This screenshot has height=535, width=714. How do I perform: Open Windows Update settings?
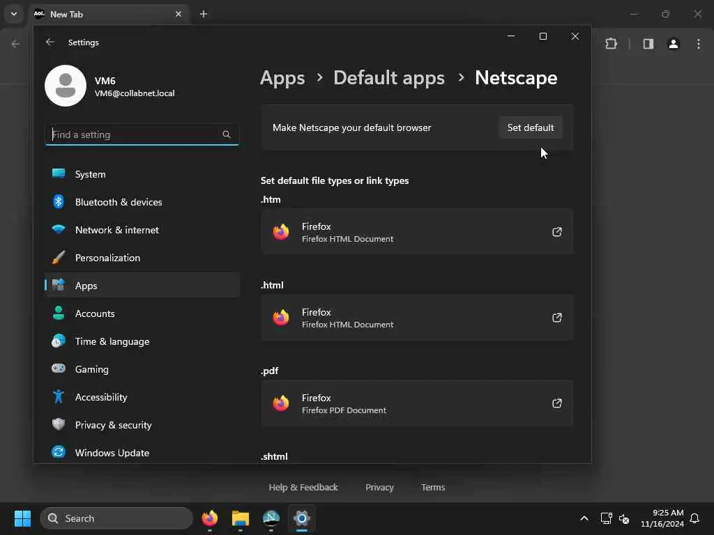point(142,453)
